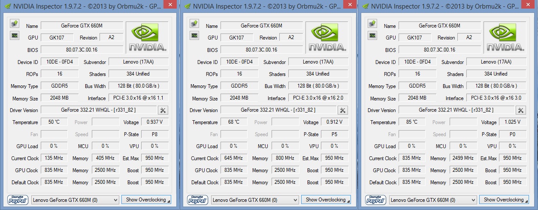Screen dimensions: 538x210
Task: Click the GK107 GPU field in the P8 window
Action: pyautogui.click(x=57, y=38)
